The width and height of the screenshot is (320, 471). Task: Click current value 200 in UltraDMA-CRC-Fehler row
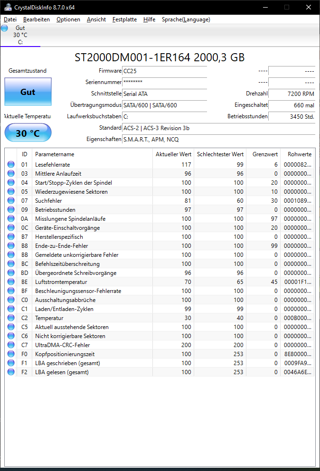click(x=186, y=345)
